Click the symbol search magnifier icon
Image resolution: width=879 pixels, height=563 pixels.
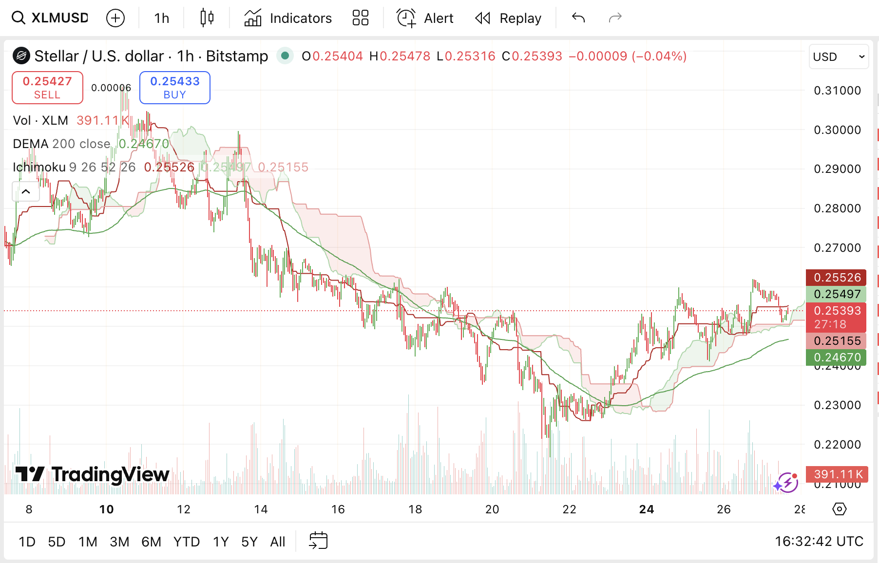tap(19, 18)
